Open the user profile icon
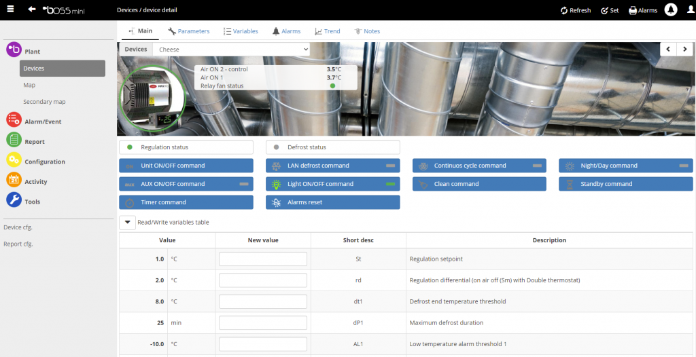 pyautogui.click(x=691, y=10)
